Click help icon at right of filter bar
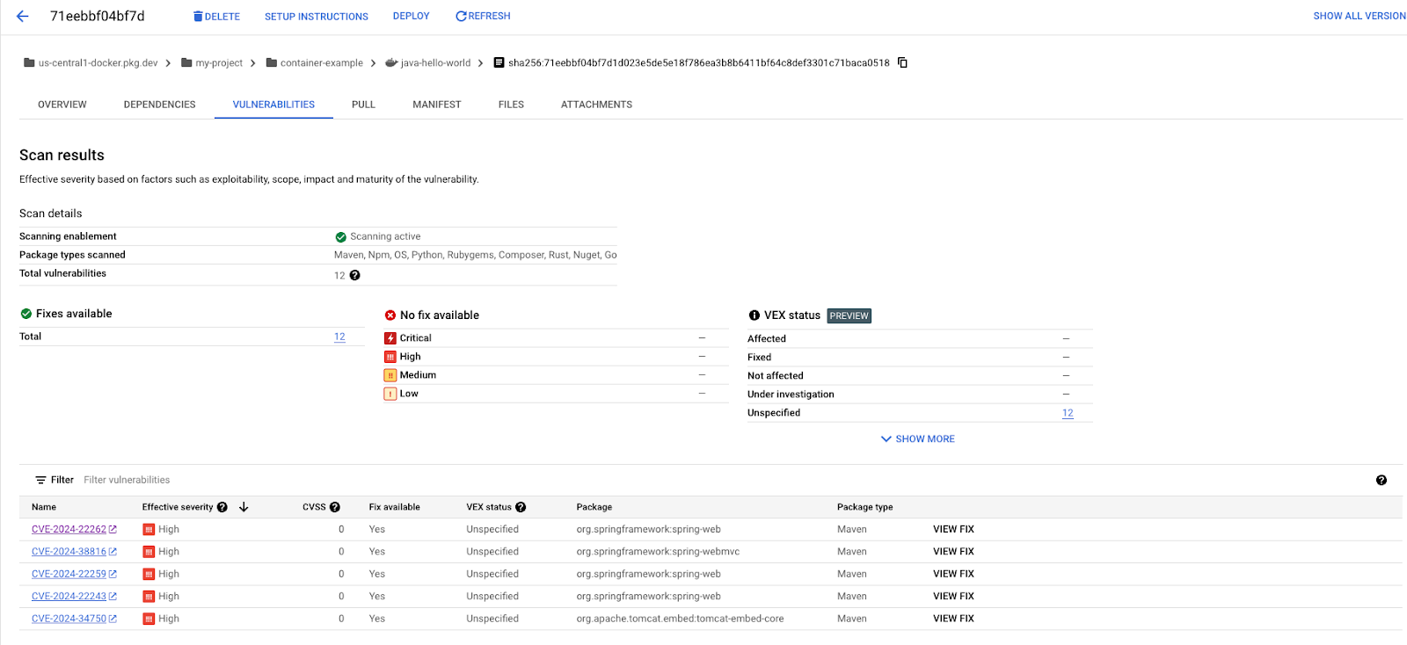 pos(1381,480)
